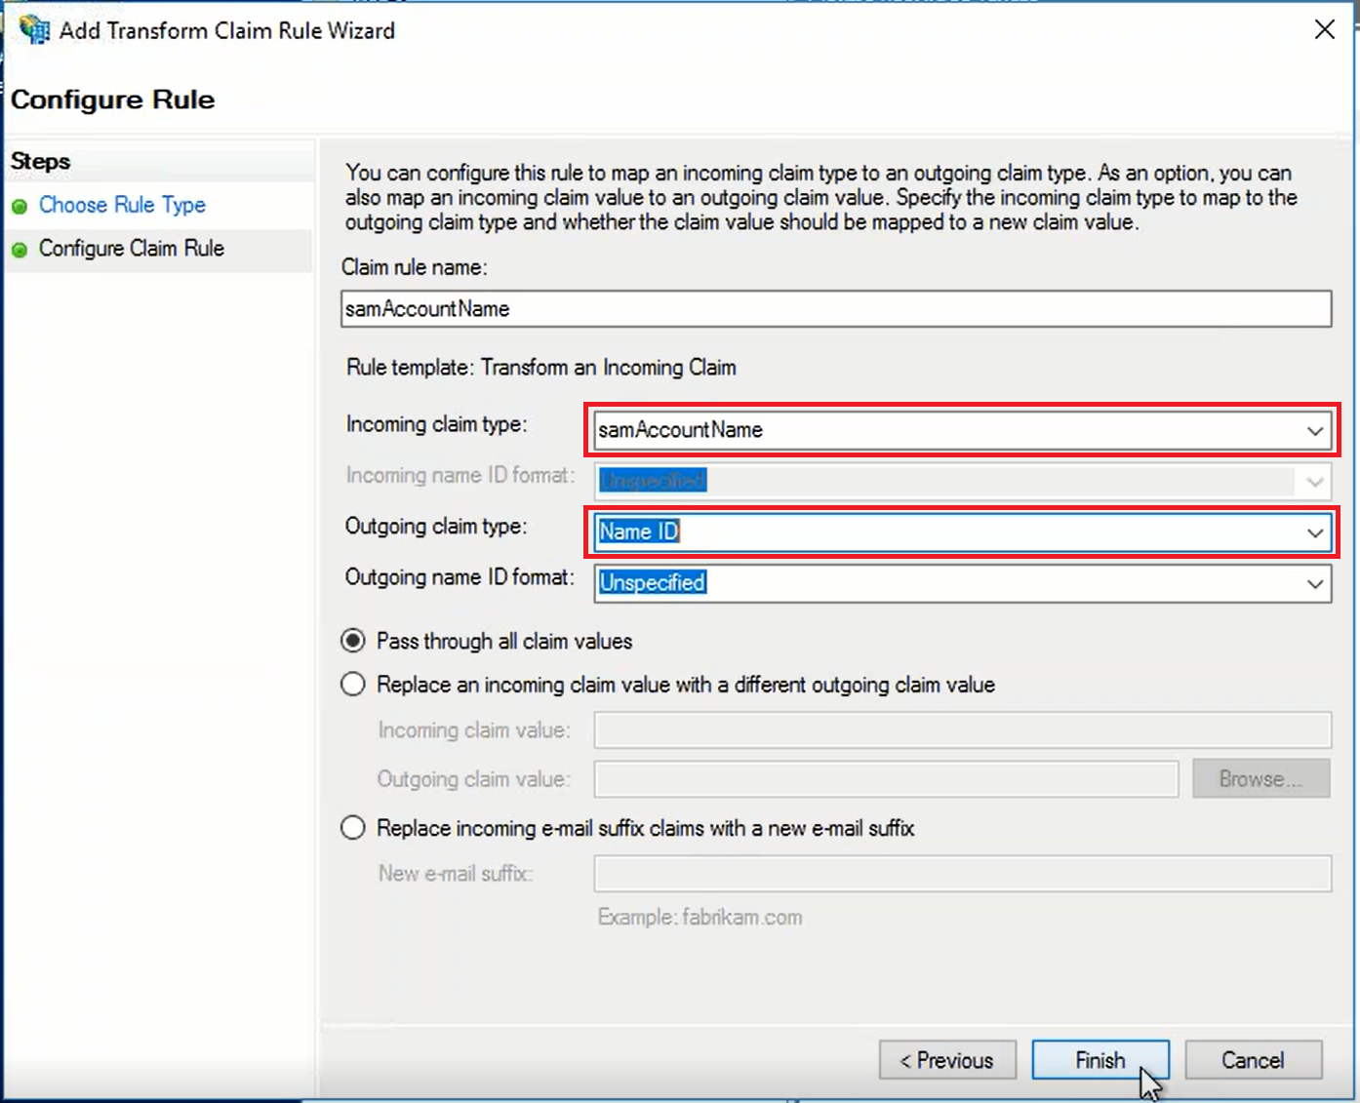Click green bullet beside Choose Rule Type
Image resolution: width=1360 pixels, height=1103 pixels.
coord(20,207)
